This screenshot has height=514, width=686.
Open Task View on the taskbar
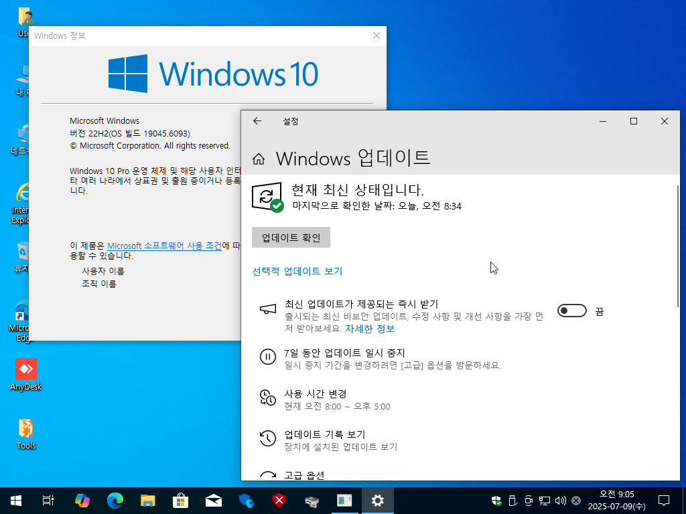pyautogui.click(x=48, y=501)
